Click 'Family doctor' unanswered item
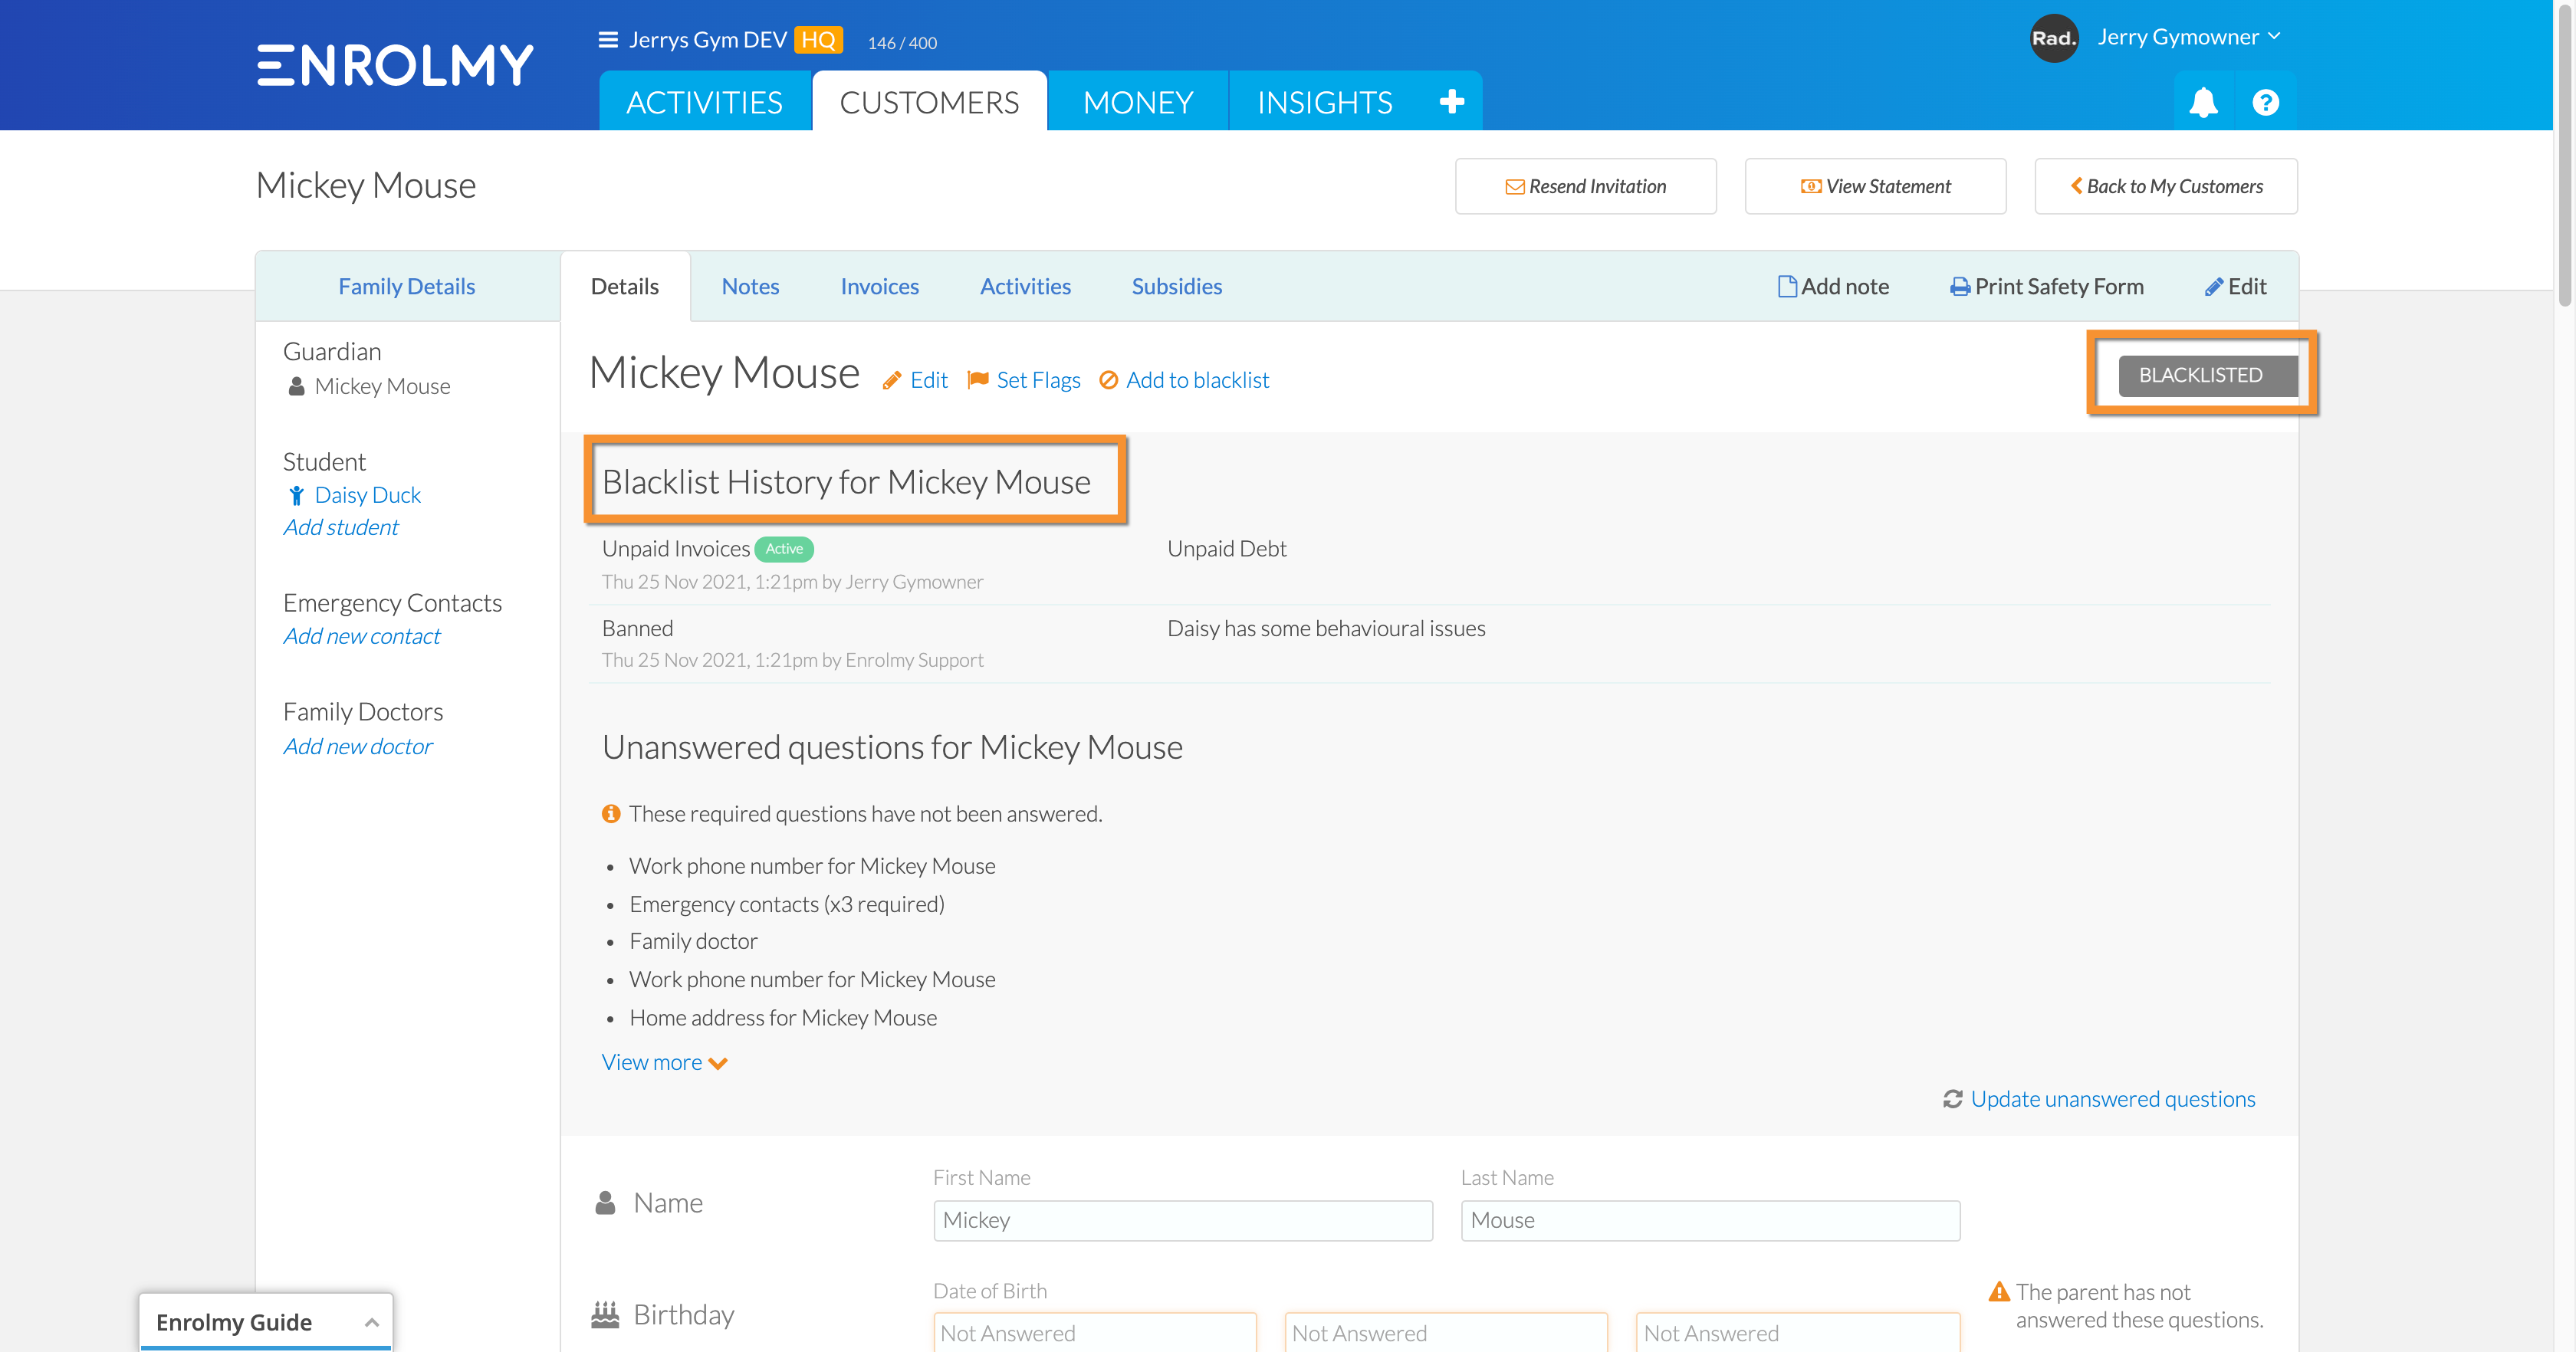 [693, 941]
